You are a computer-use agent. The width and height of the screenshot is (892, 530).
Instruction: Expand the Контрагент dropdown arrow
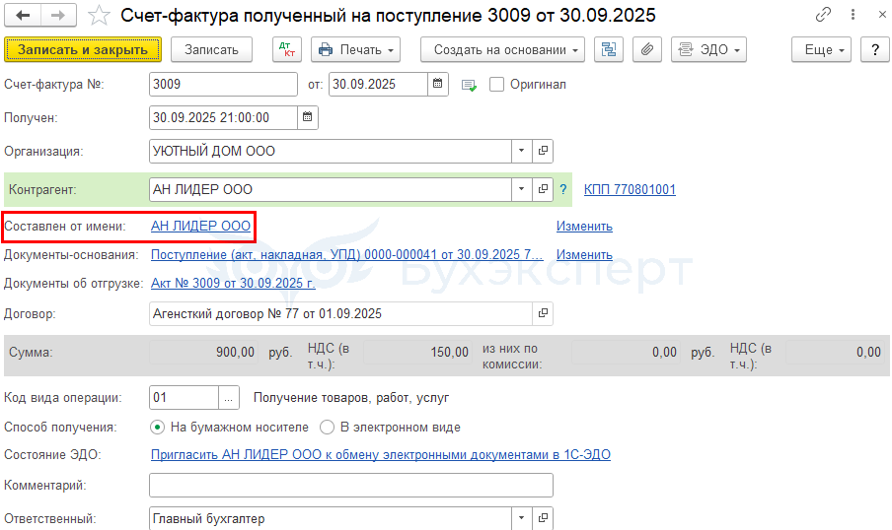521,189
